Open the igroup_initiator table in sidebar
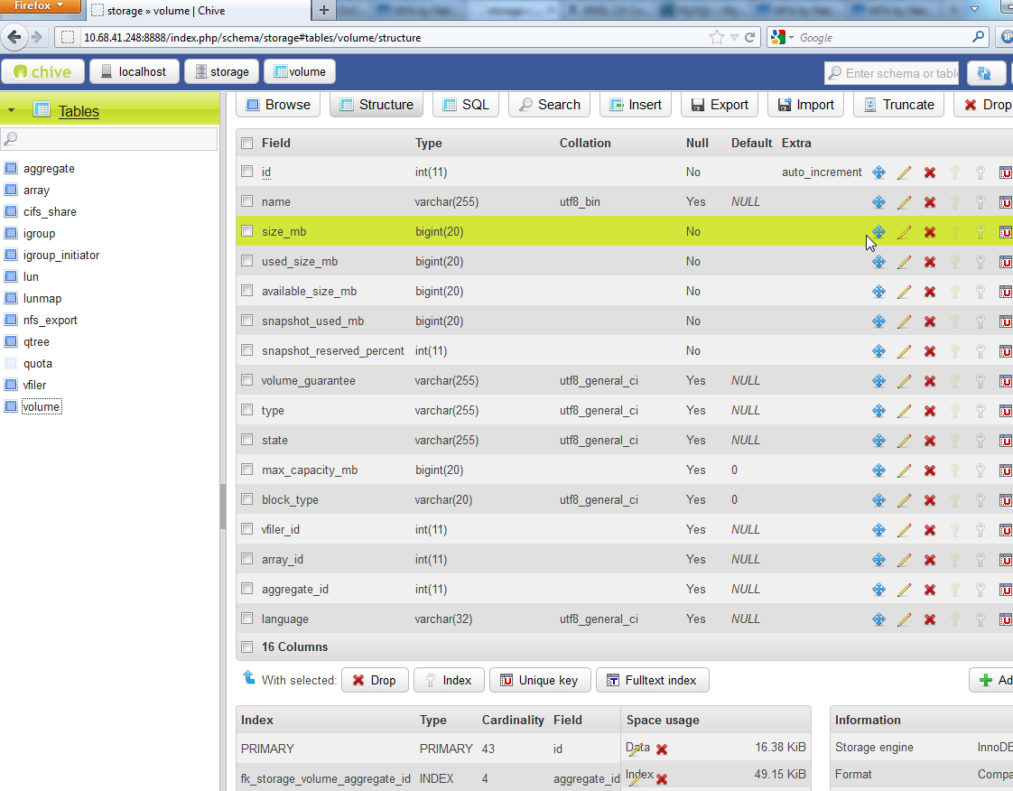 click(61, 255)
